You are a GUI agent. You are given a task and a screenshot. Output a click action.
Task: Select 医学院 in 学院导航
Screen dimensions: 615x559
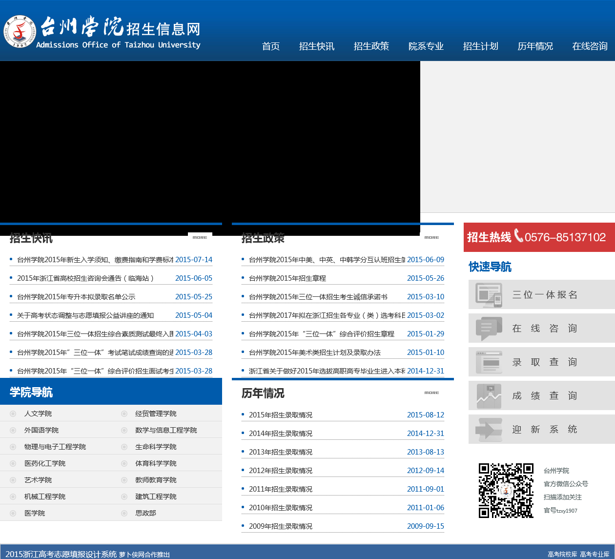(x=35, y=513)
